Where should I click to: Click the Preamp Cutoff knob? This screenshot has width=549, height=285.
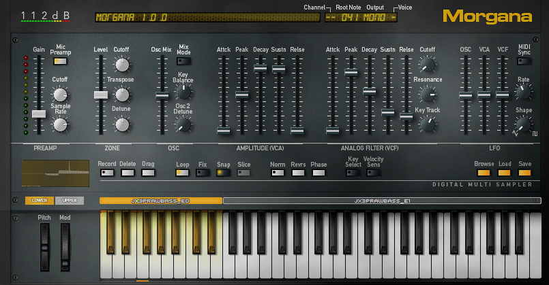[x=60, y=95]
